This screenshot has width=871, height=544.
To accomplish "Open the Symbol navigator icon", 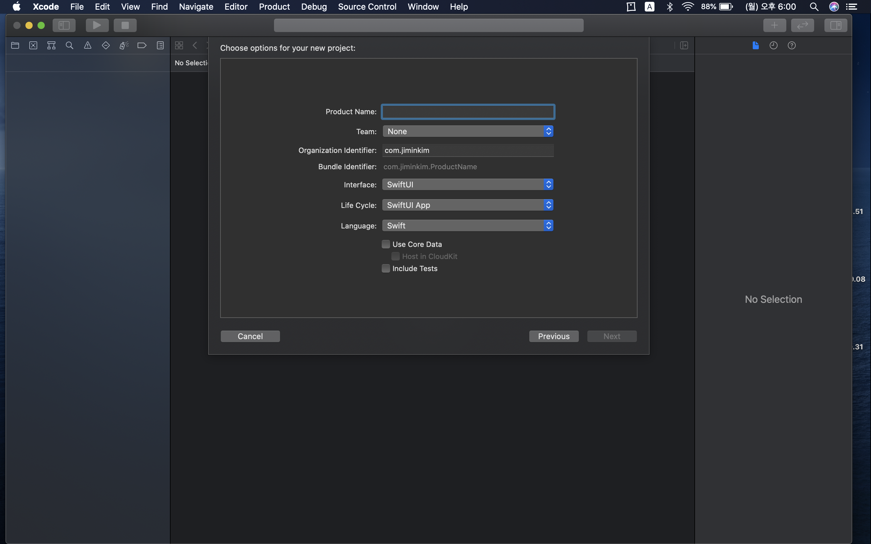I will coord(51,45).
